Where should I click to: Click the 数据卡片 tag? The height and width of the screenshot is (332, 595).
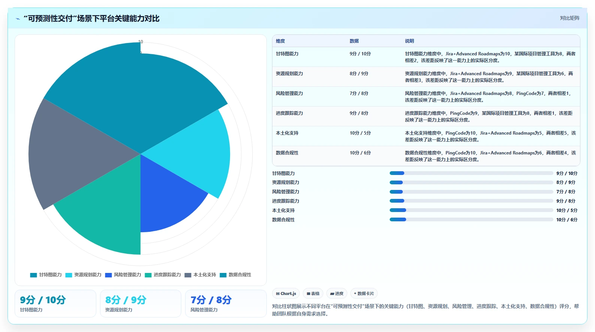364,293
